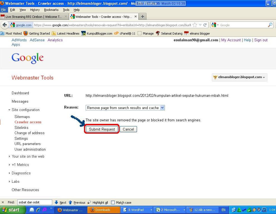Image resolution: width=276 pixels, height=214 pixels.
Task: Open the Tools menu
Action: (x=66, y=10)
